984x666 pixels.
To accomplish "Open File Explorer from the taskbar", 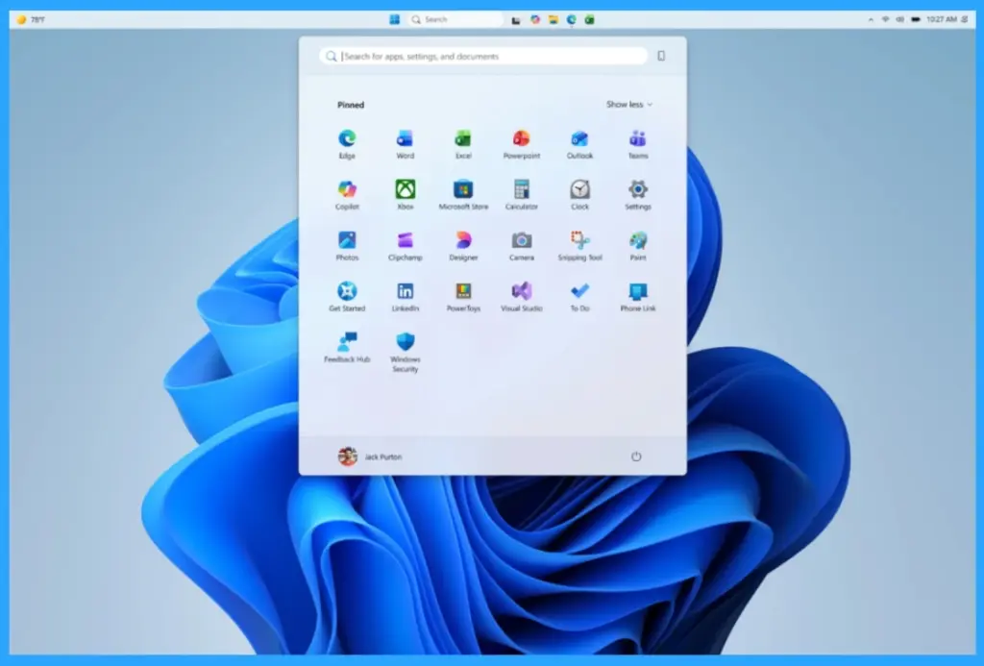I will 553,19.
